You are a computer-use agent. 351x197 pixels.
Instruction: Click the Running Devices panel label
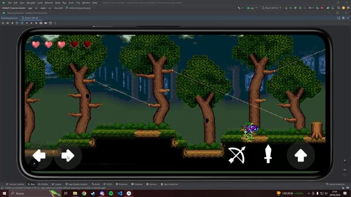click(9, 18)
